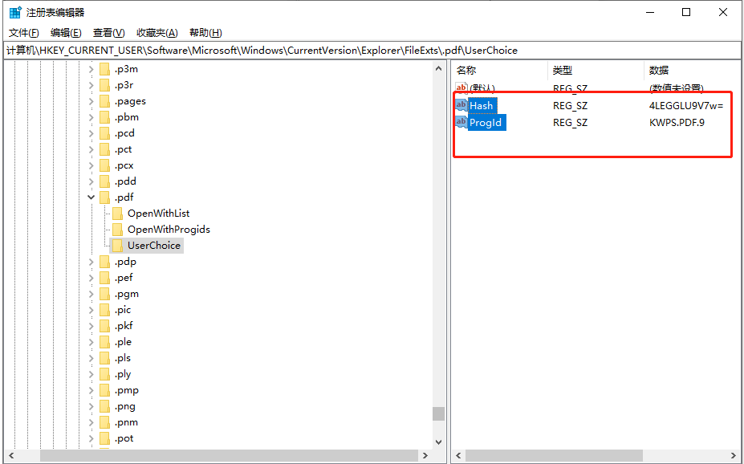Click the OpenWithProgids folder icon

pos(117,230)
